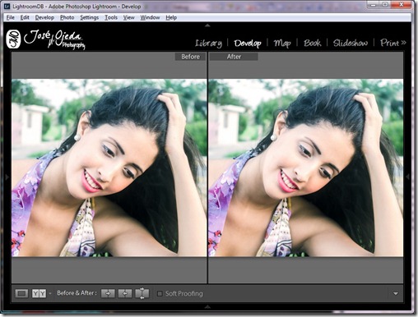
Task: Switch to the Print module
Action: [389, 43]
